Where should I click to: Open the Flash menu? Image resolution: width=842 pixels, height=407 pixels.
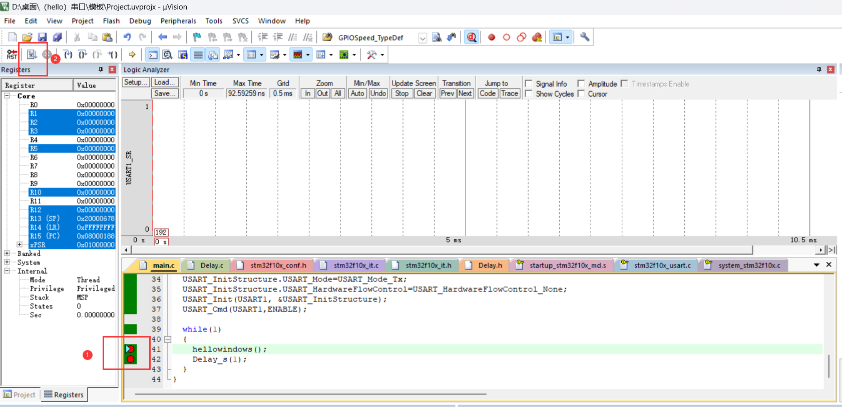coord(111,21)
